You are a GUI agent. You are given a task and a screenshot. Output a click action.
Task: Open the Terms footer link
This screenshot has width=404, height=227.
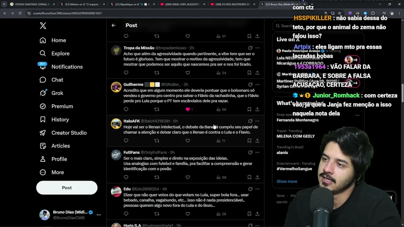(x=281, y=196)
